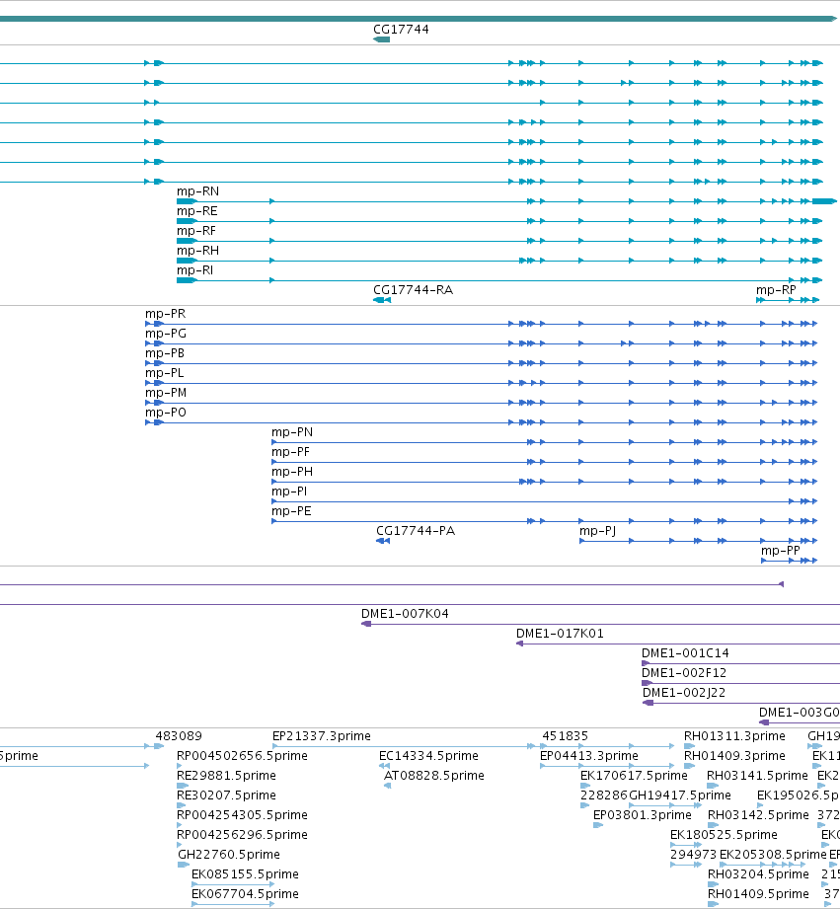Screen dimensions: 840x909
Task: Click the EK085155.5prime EST label
Action: pyautogui.click(x=245, y=873)
